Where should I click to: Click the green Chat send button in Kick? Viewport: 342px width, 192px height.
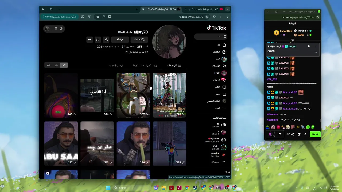click(x=315, y=134)
